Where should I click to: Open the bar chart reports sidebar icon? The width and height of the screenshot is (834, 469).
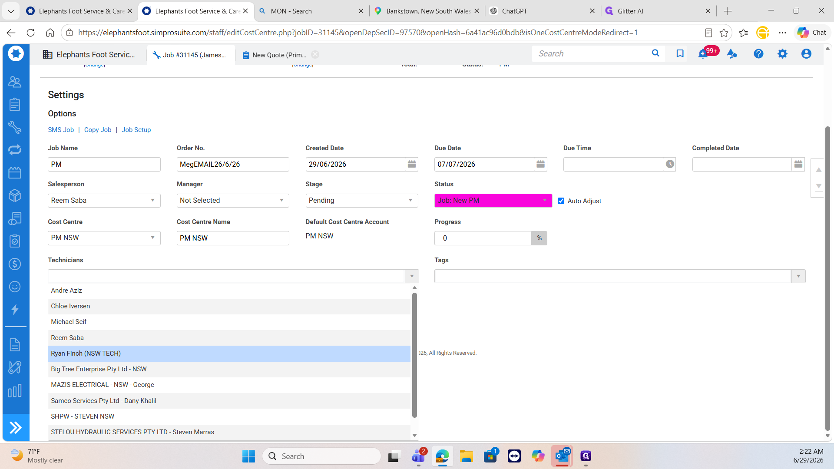[x=15, y=390]
